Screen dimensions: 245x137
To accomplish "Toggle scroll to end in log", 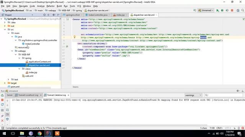I will 7,115.
